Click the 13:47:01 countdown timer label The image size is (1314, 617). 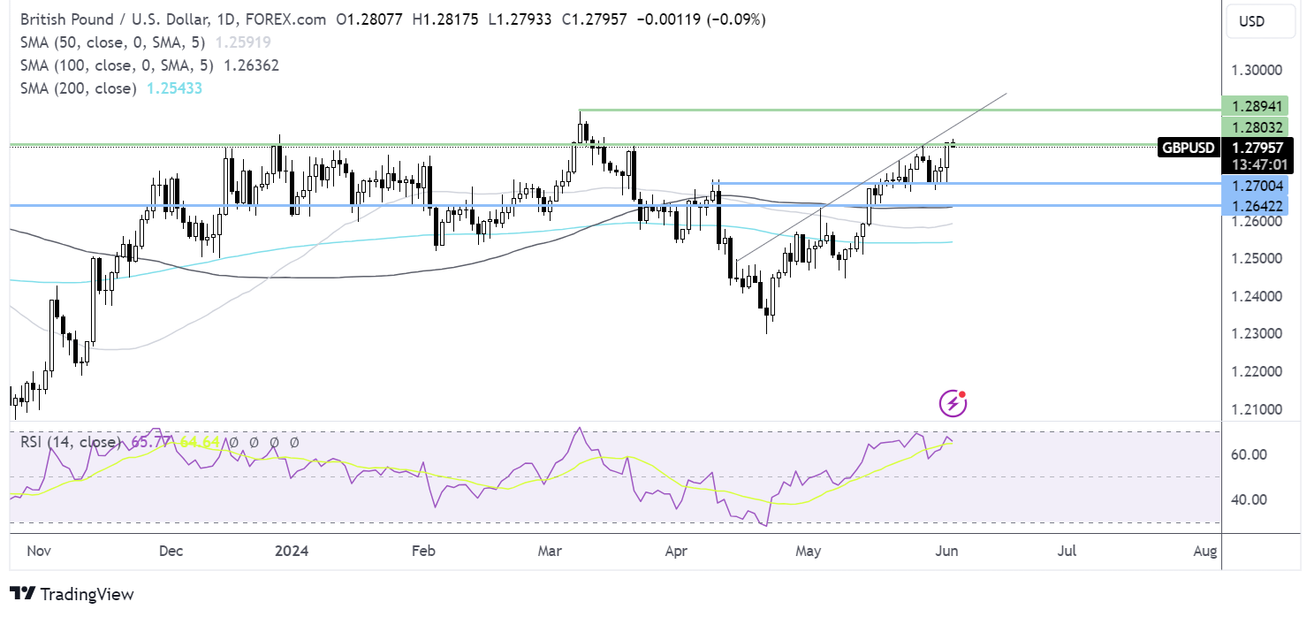point(1258,164)
